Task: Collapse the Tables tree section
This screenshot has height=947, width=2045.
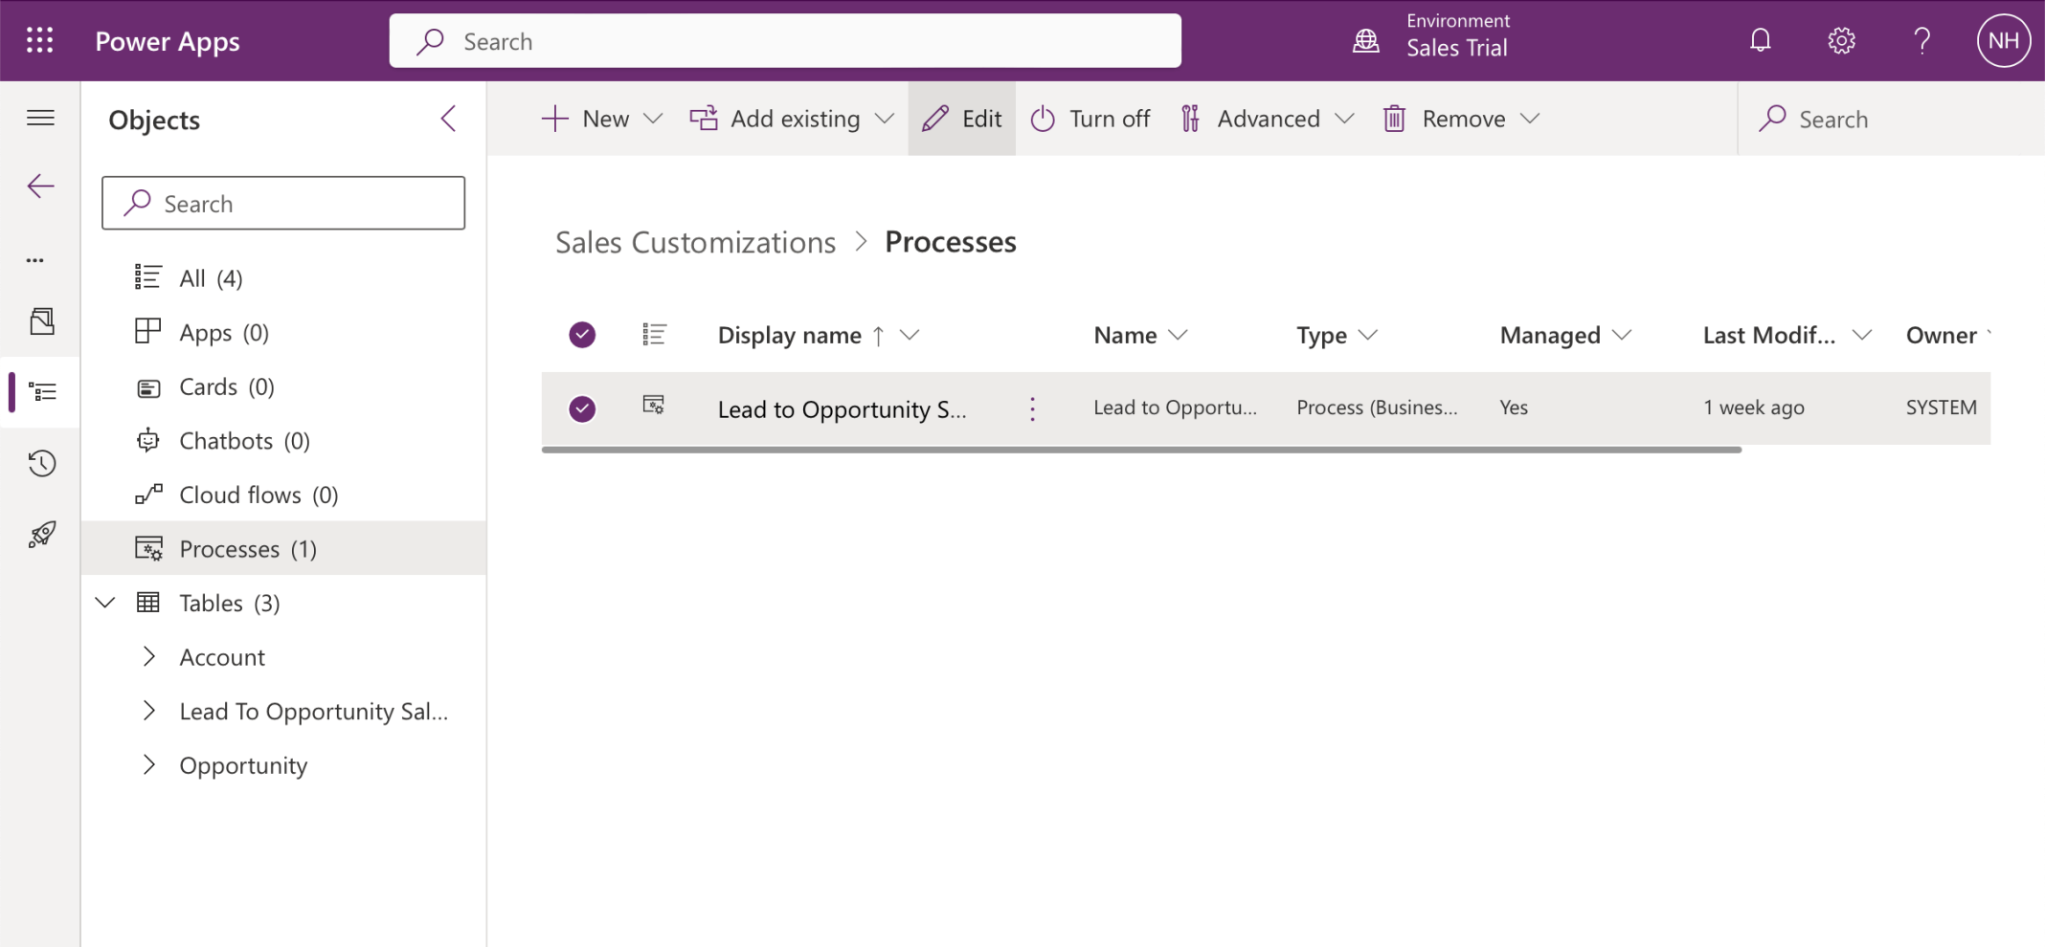Action: (x=105, y=603)
